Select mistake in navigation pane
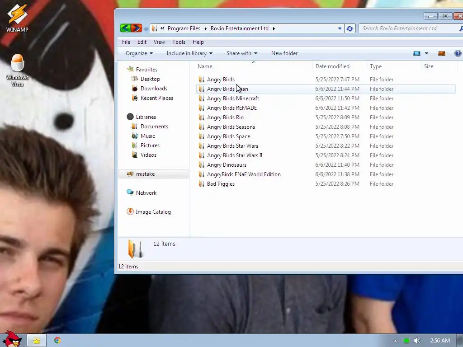Image resolution: width=463 pixels, height=347 pixels. click(x=145, y=174)
